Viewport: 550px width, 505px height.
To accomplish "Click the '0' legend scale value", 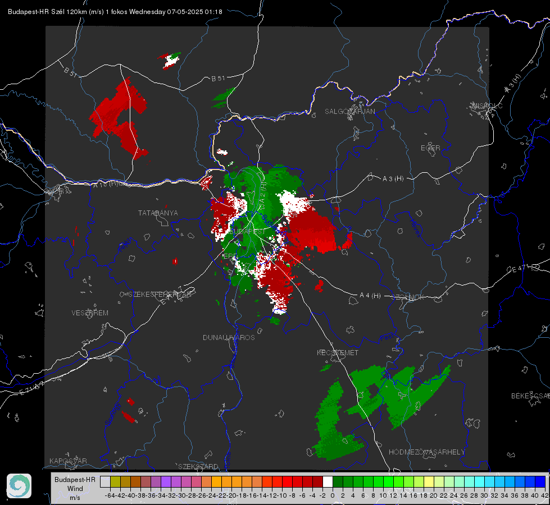I will click(333, 495).
